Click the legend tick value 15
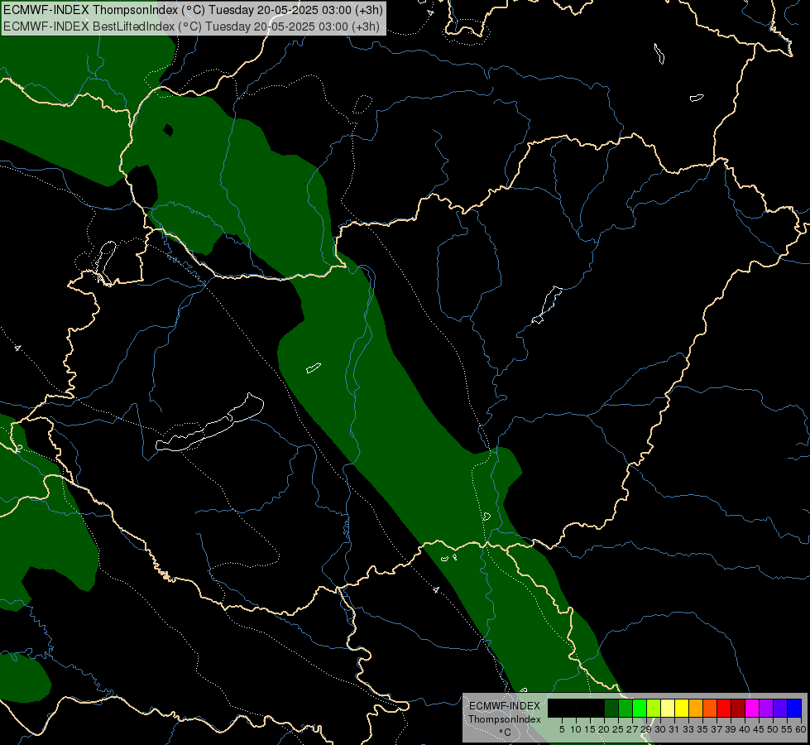810x745 pixels. pos(590,729)
